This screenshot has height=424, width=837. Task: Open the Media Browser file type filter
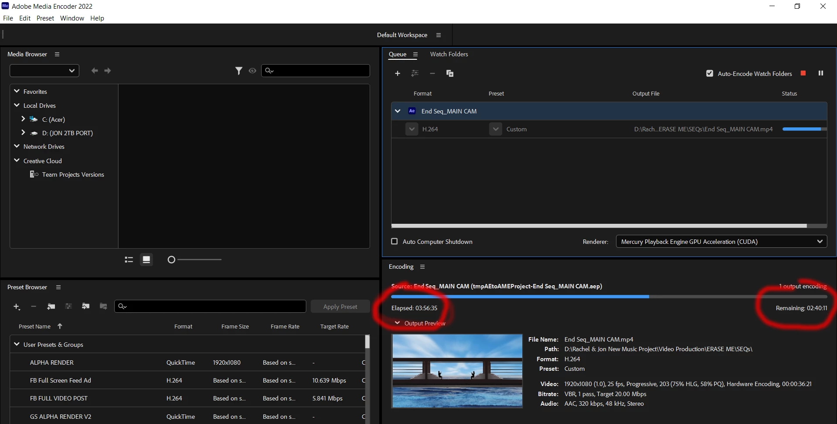click(239, 71)
